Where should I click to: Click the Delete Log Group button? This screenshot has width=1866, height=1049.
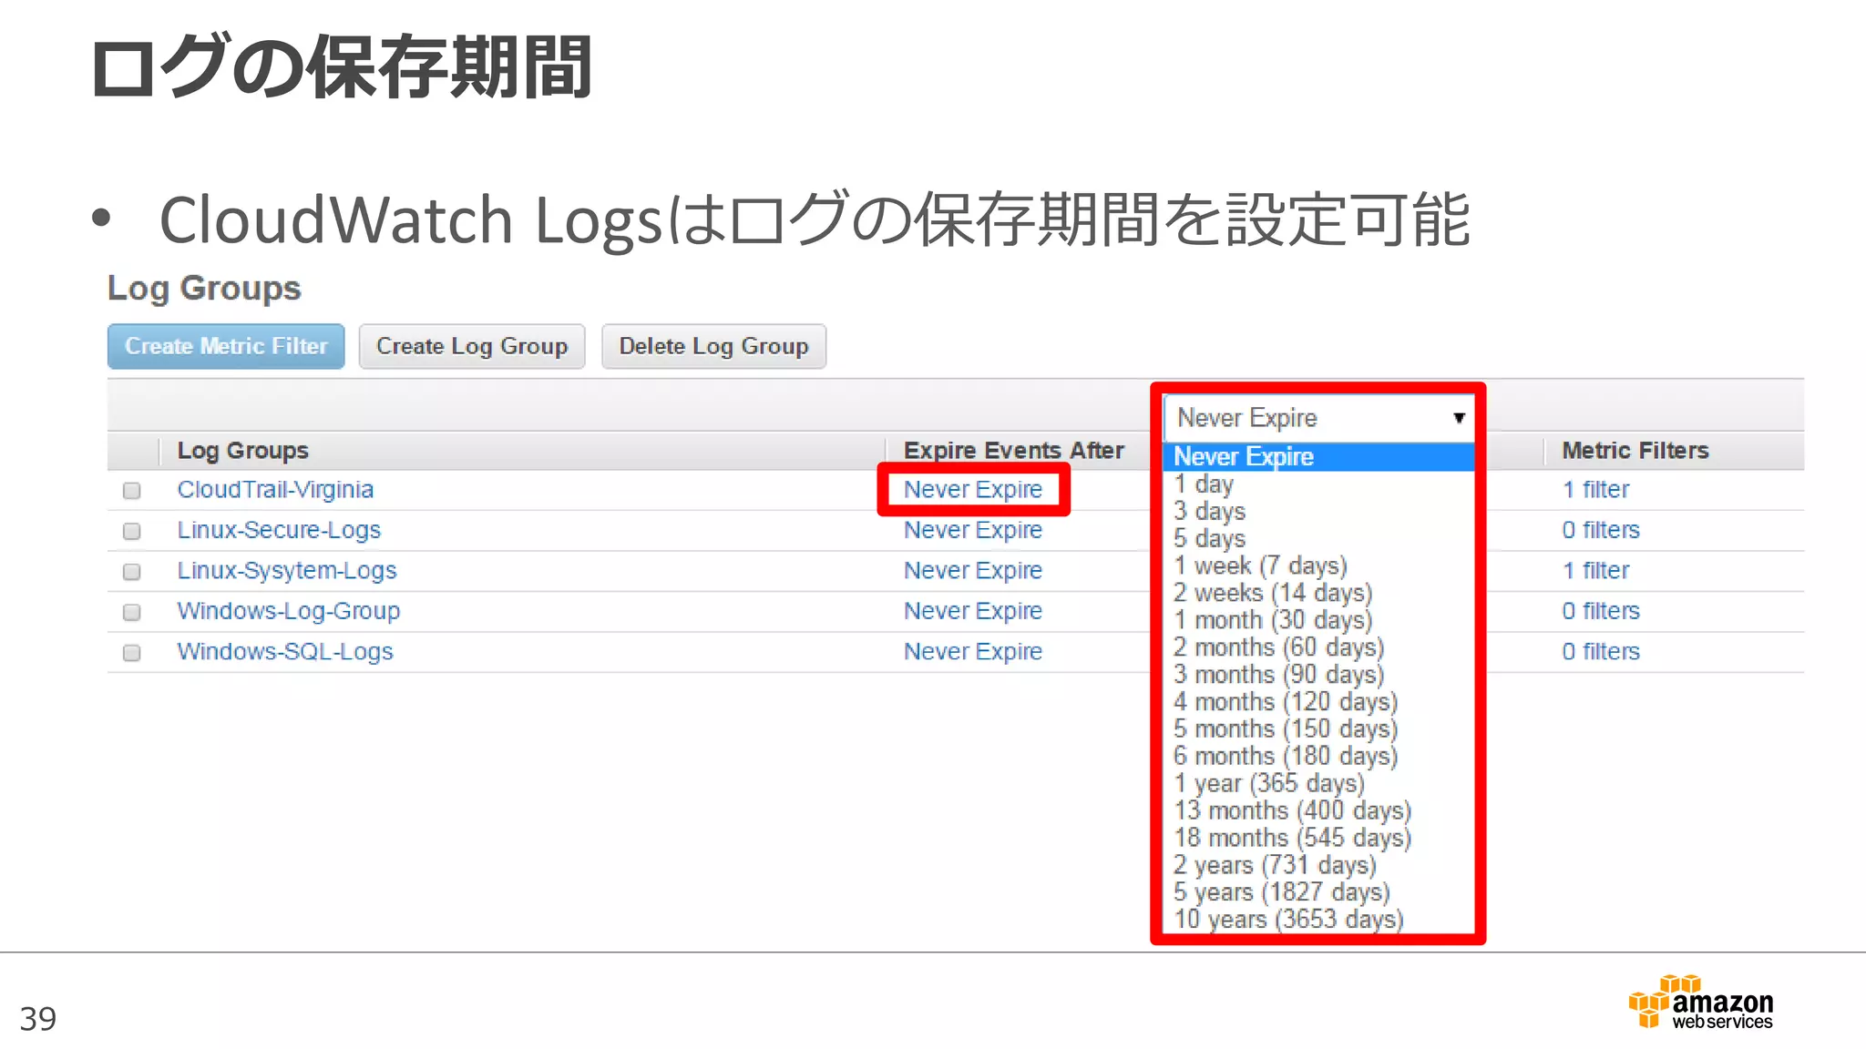tap(713, 346)
